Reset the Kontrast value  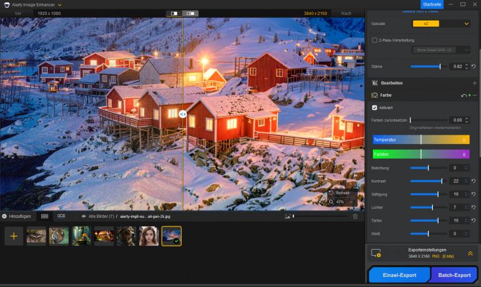click(474, 181)
